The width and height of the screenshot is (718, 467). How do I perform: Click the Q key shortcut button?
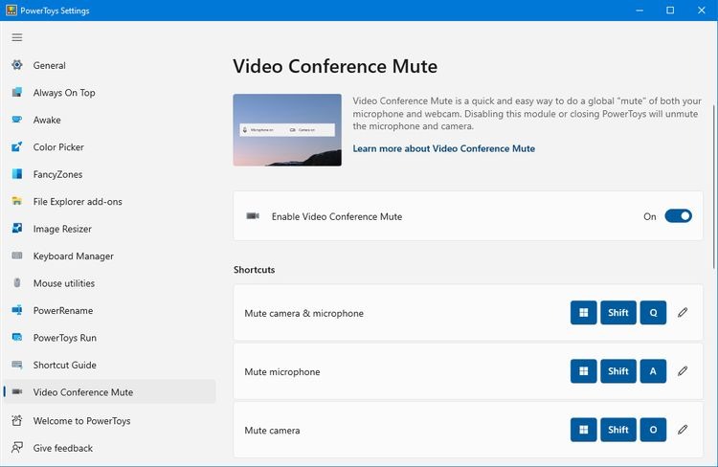pyautogui.click(x=653, y=313)
